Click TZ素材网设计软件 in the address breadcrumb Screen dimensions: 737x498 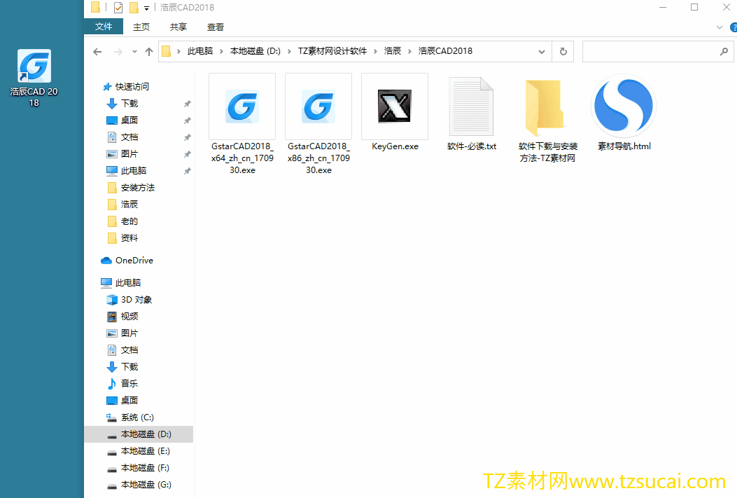[332, 51]
